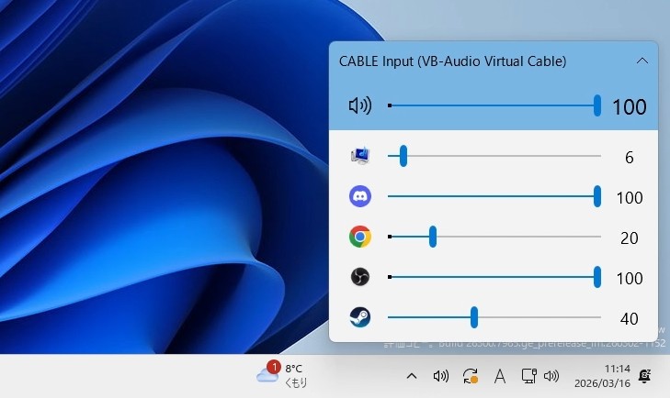Viewport: 670px width, 398px height.
Task: Click the left speaker icon in system tray
Action: pos(441,376)
